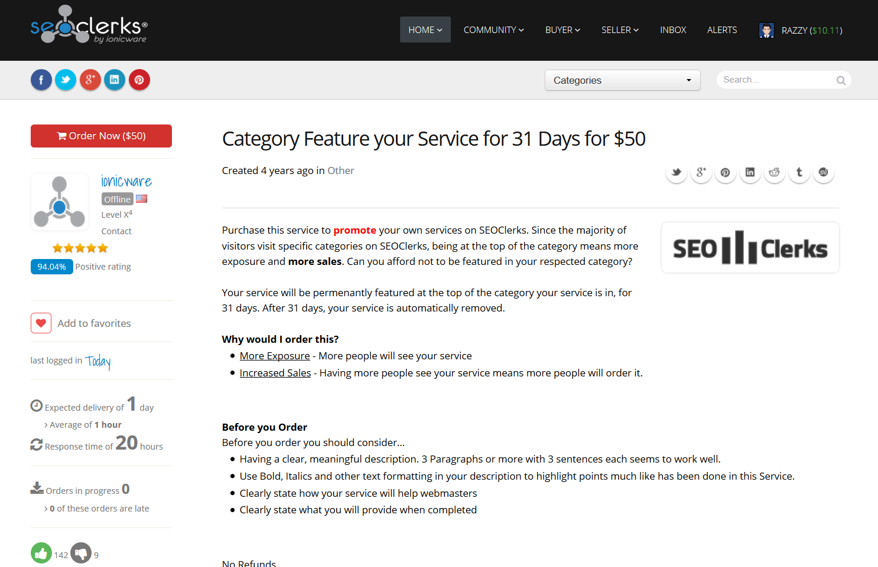The width and height of the screenshot is (878, 567).
Task: Open the red Google Plus page icon
Action: 90,80
